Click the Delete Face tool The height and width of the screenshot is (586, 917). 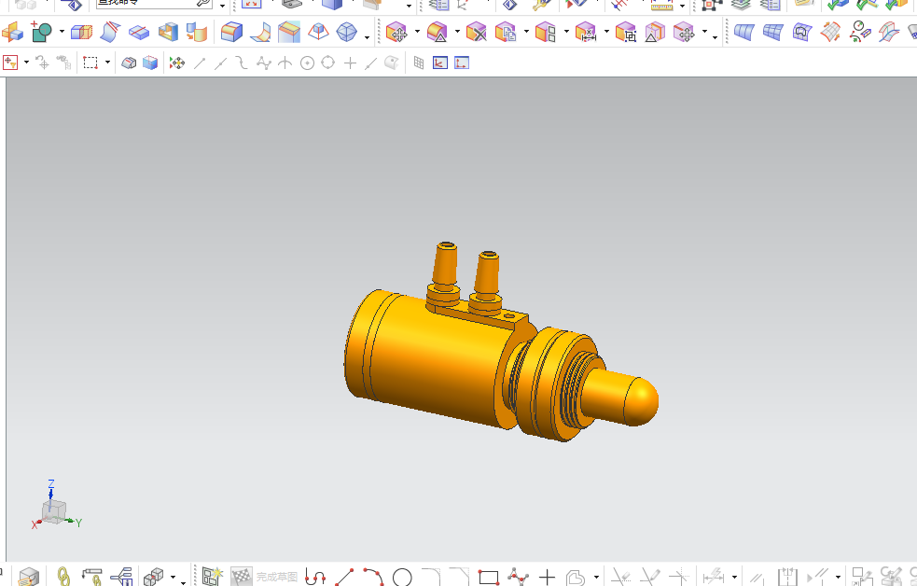coord(476,32)
